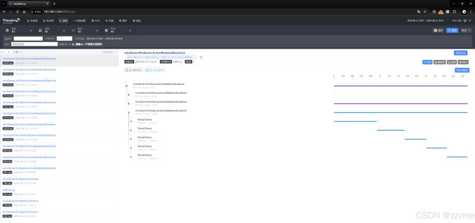This screenshot has width=475, height=223.
Task: Open a new browser tab
Action: pyautogui.click(x=54, y=4)
